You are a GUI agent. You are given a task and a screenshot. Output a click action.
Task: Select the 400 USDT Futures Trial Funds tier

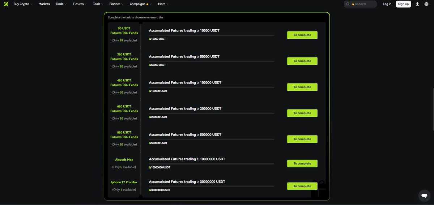coord(124,82)
